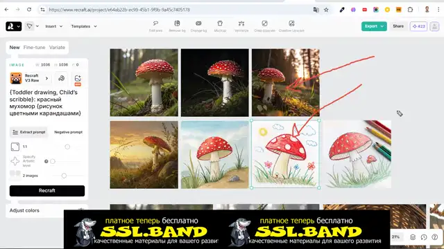444x249 pixels.
Task: Click the Remove bg tool
Action: click(x=177, y=26)
